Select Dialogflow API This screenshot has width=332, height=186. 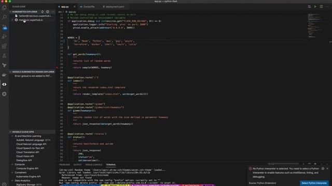click(x=24, y=160)
